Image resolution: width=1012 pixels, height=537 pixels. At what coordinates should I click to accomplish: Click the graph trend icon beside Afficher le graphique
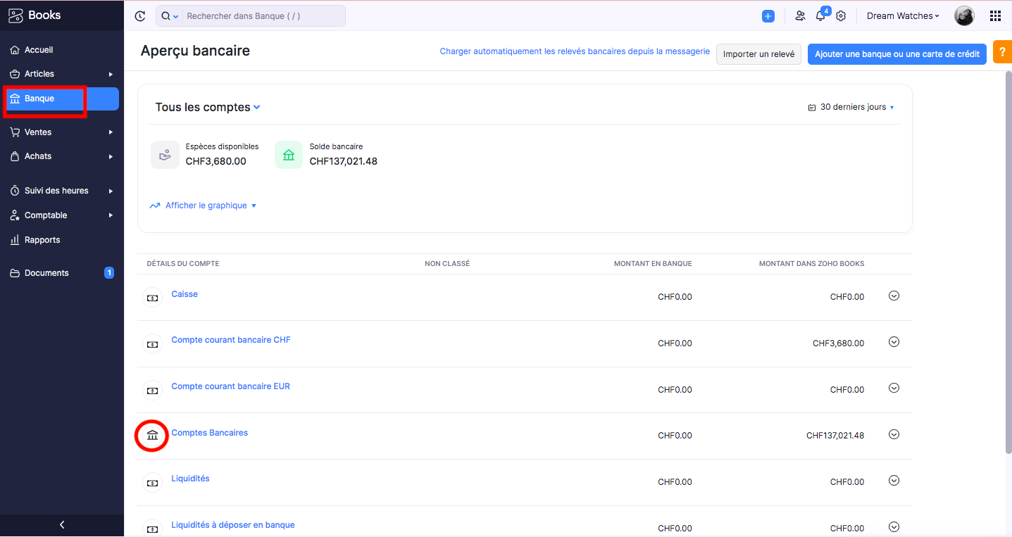click(x=155, y=206)
